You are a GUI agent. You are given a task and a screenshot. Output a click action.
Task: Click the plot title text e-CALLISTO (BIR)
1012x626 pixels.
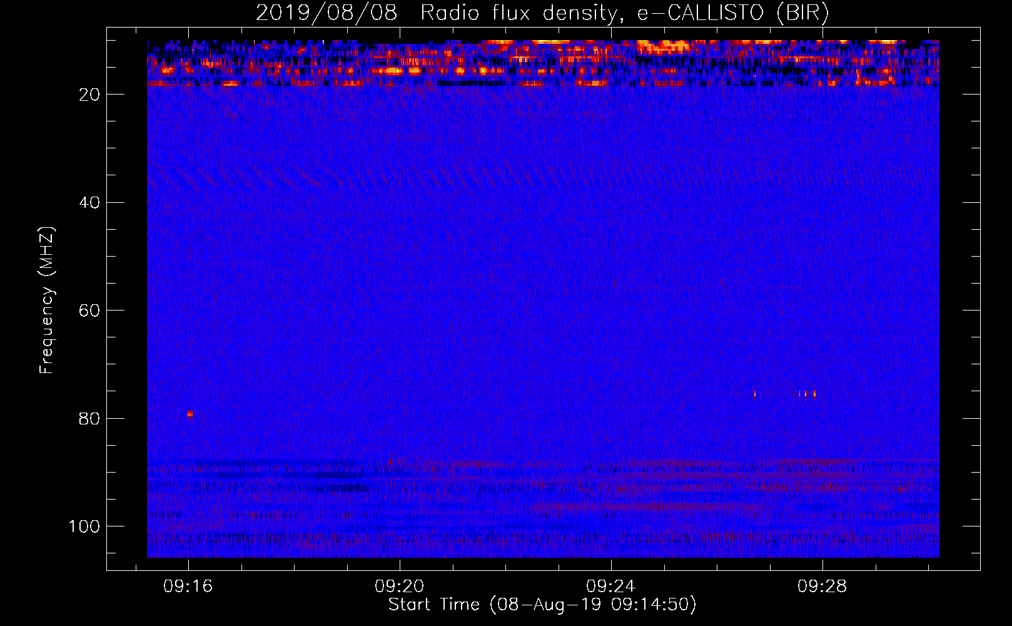click(x=733, y=13)
